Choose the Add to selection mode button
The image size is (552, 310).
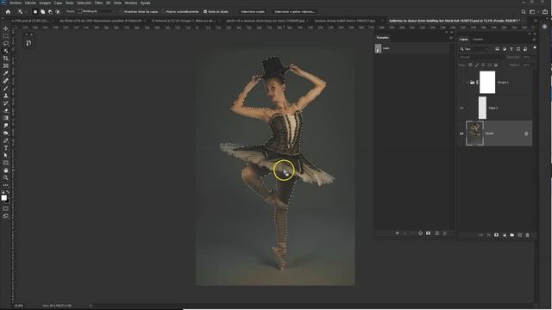[42, 11]
